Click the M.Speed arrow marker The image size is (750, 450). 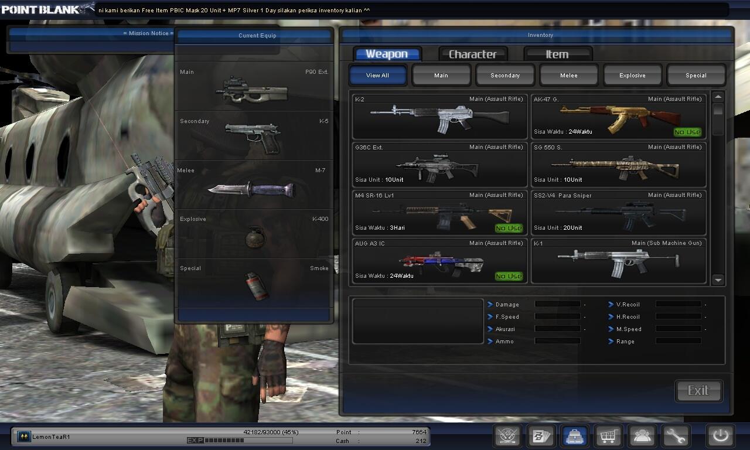pyautogui.click(x=611, y=329)
